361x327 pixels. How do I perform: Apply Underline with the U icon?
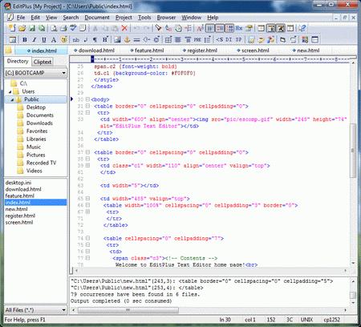click(44, 40)
